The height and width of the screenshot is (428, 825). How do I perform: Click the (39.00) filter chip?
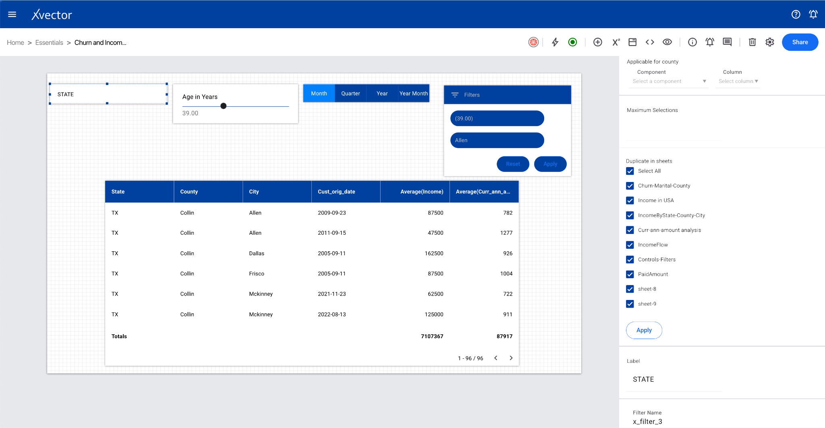coord(497,118)
